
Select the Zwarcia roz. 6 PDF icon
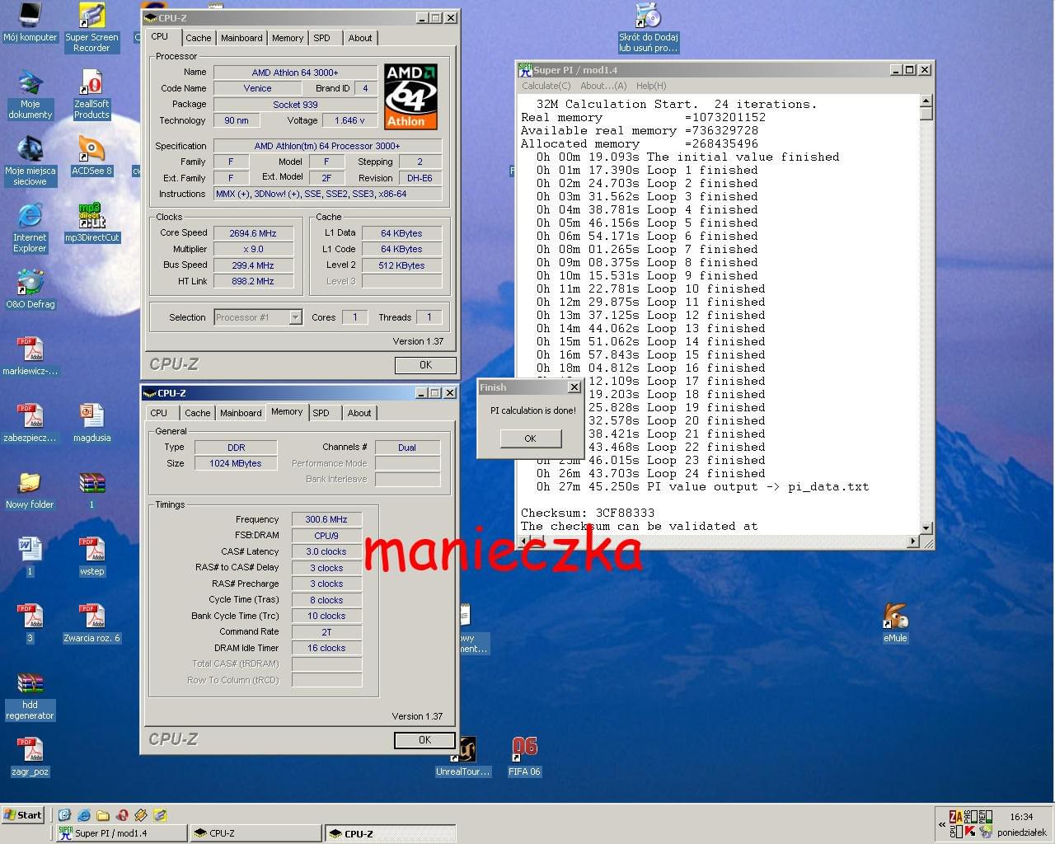click(91, 624)
